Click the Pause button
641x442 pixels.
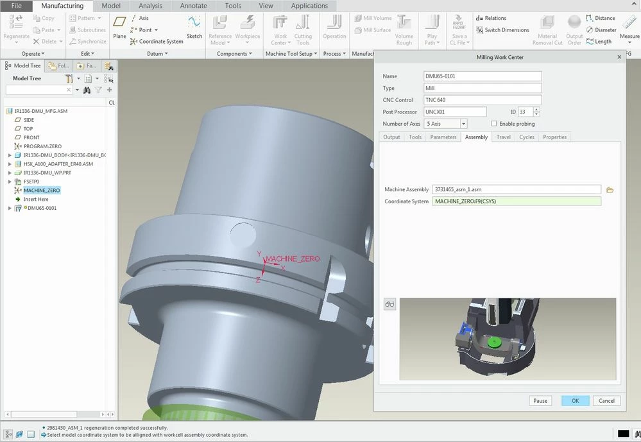[540, 401]
